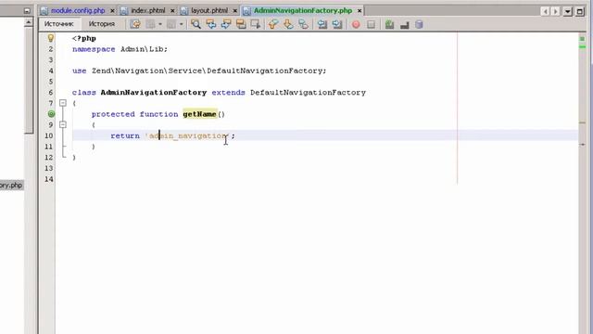Select AdminNavigationFactory.php tab

(303, 10)
